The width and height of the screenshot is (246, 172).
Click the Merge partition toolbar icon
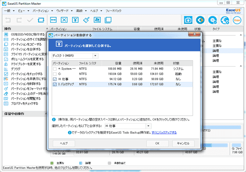coord(75,20)
